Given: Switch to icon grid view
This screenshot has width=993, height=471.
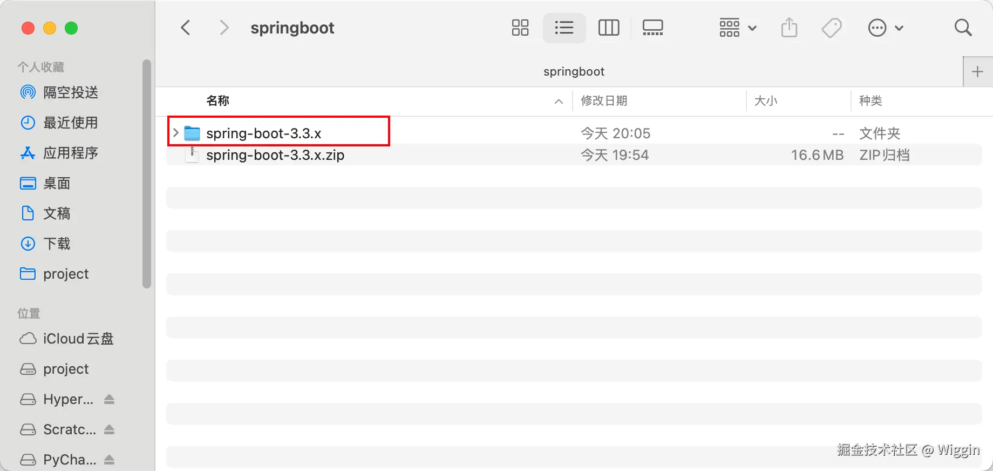Looking at the screenshot, I should 520,28.
